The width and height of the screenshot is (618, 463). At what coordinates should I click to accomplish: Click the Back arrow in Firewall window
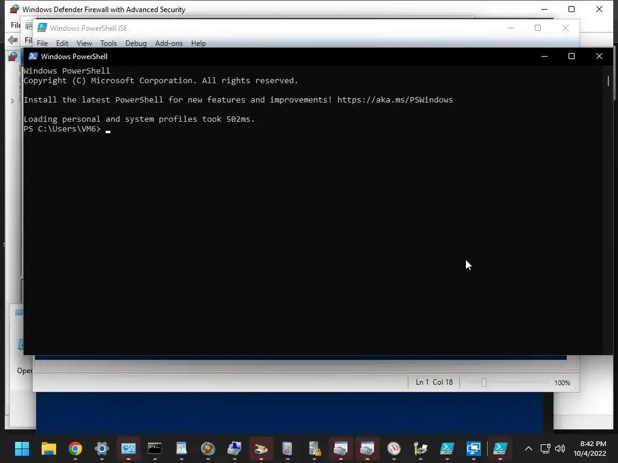(13, 40)
